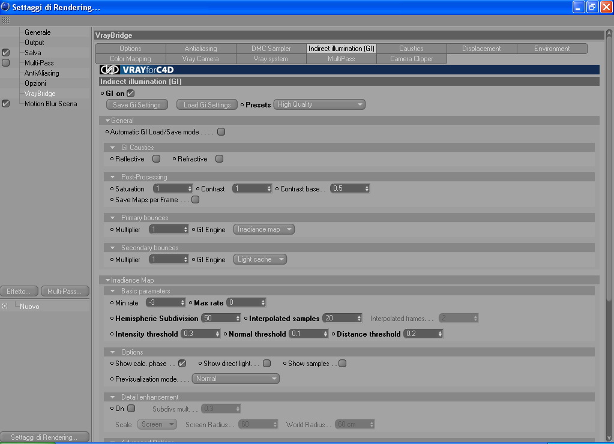Open the Color Mapping tab
This screenshot has width=614, height=444.
[x=130, y=59]
